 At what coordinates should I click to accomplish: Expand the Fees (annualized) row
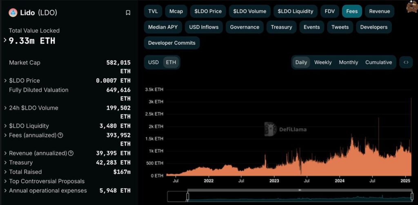point(5,135)
